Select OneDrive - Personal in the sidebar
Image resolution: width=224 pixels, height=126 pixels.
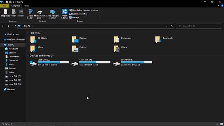[x=14, y=40]
